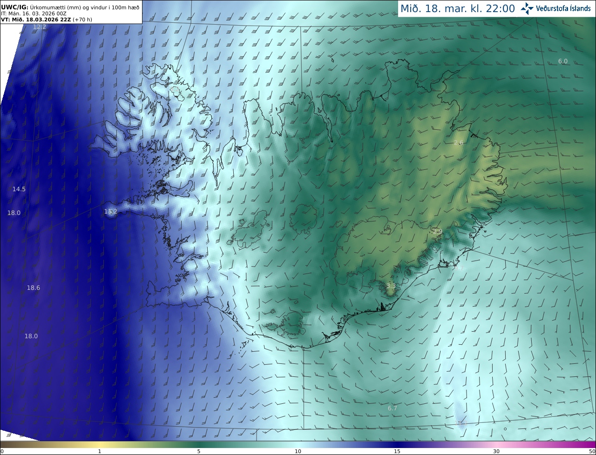Select the 'UWC/IG: Úrkomumætti (mm)' title line
This screenshot has width=596, height=455.
tap(70, 7)
